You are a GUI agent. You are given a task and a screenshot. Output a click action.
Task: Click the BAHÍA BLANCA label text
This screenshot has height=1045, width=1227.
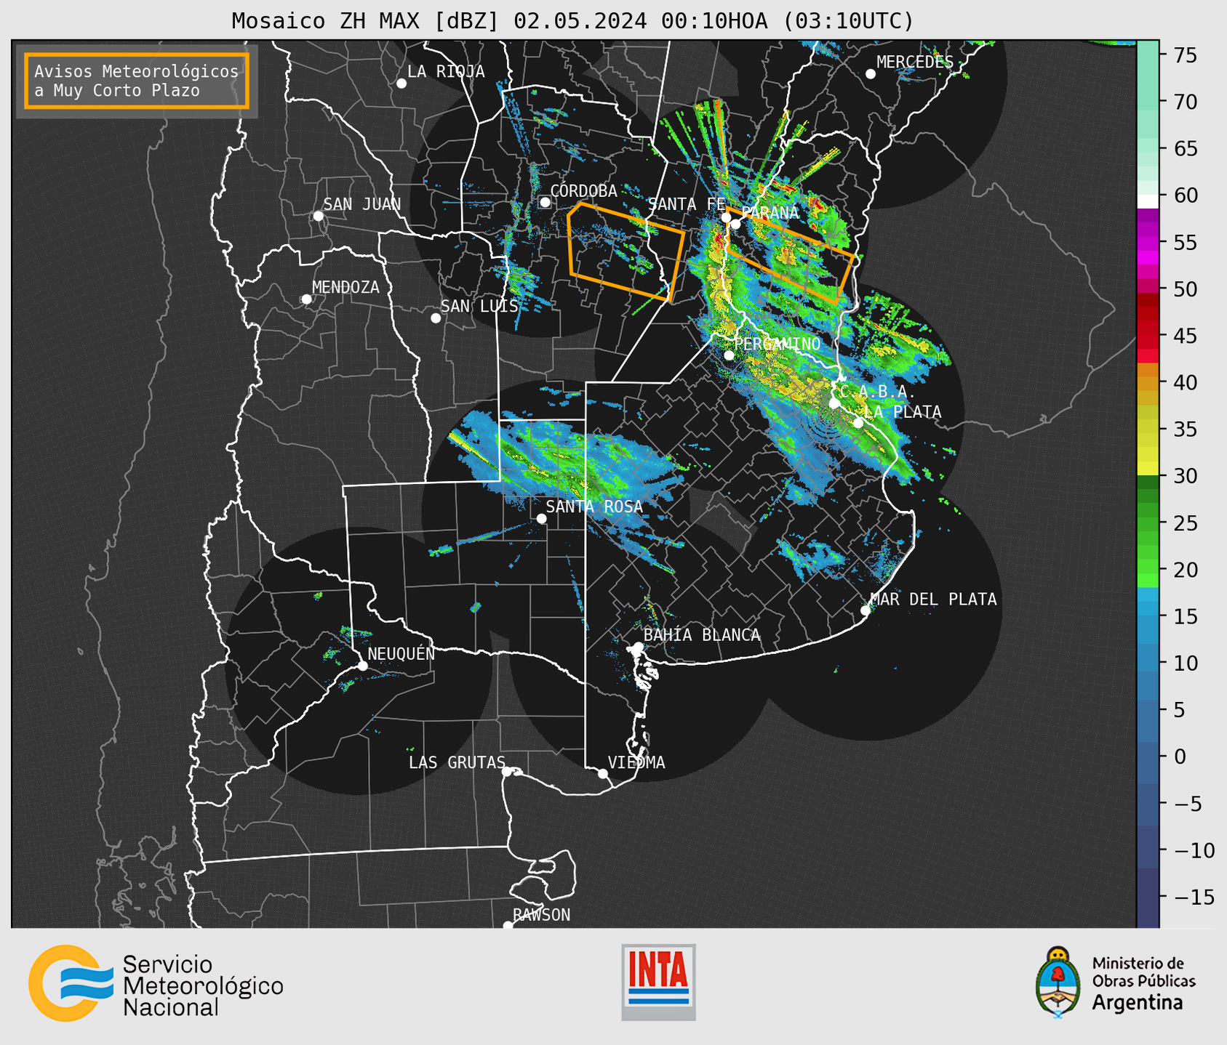(x=702, y=635)
